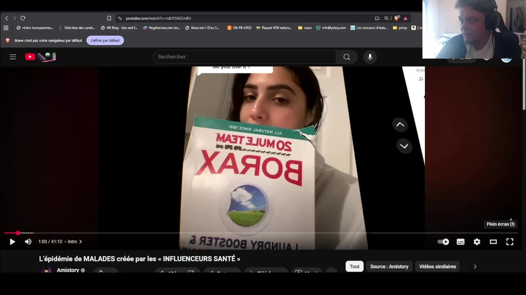
Task: Open Brave Shields lion icon
Action: click(x=397, y=18)
